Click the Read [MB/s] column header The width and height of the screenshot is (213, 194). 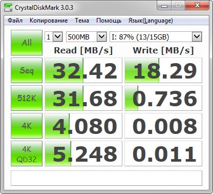(83, 50)
